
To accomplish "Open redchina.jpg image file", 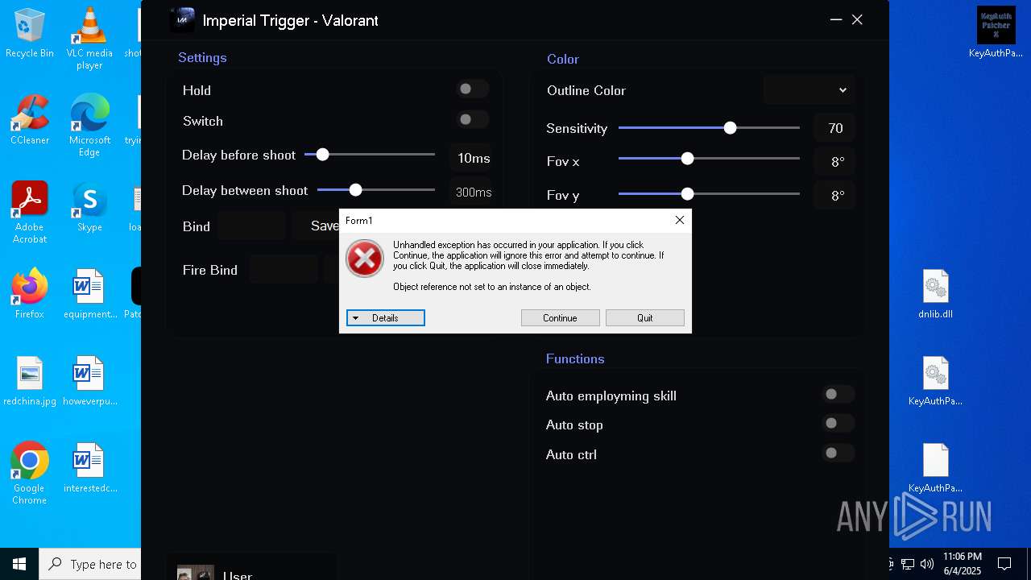I will coord(30,381).
